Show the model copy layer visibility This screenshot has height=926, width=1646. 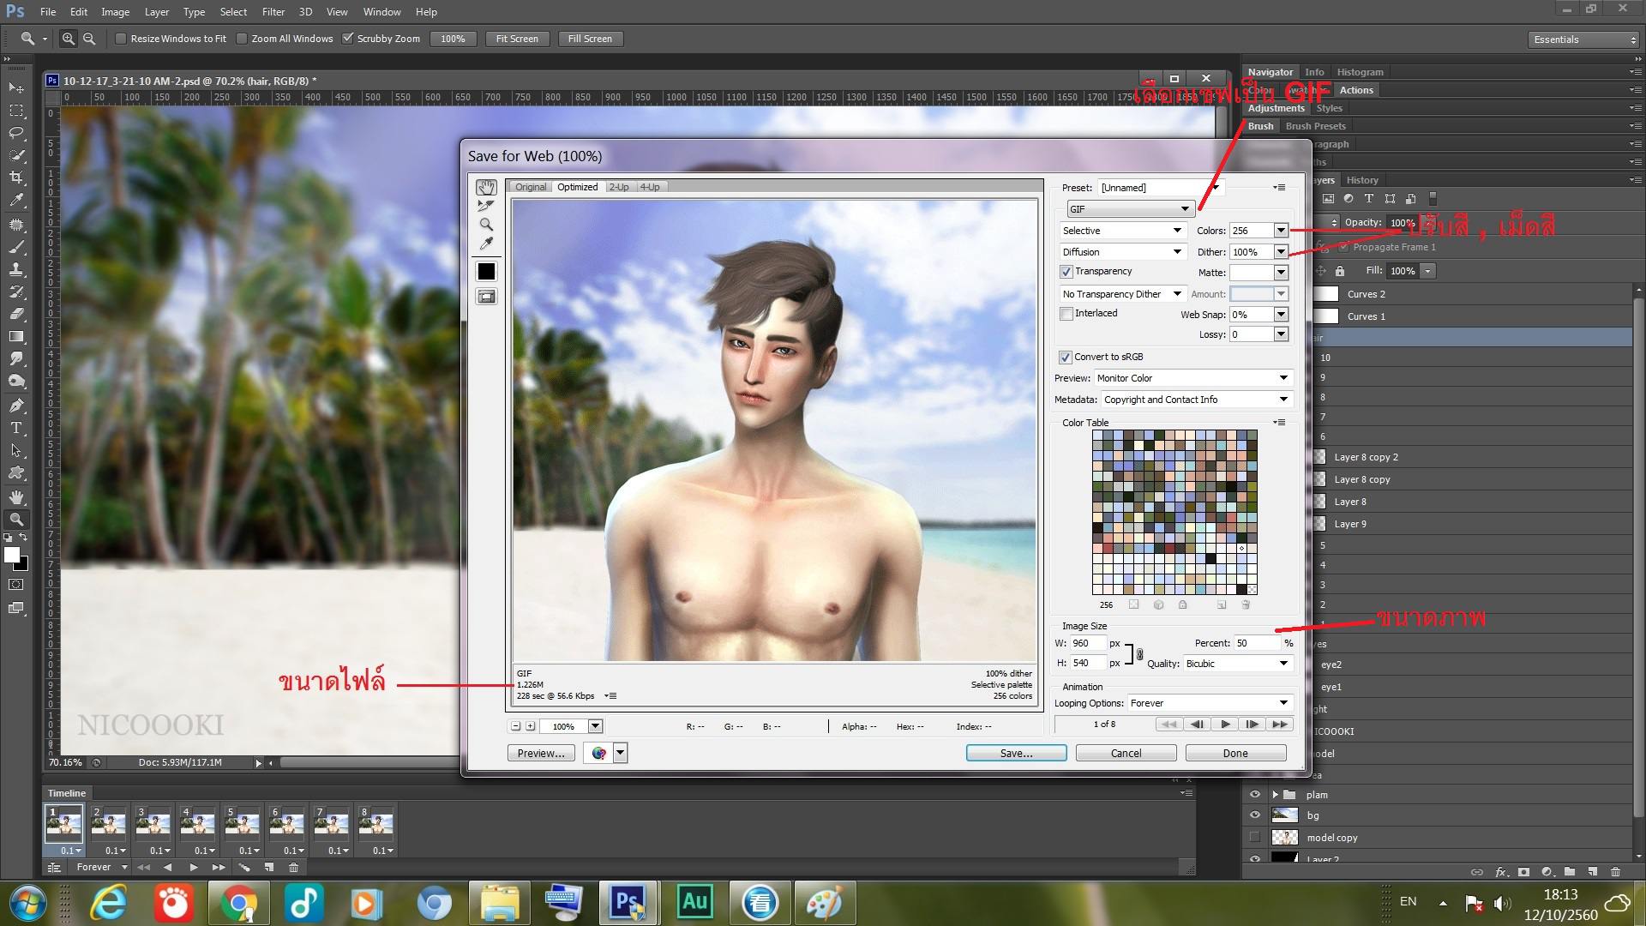(x=1255, y=838)
